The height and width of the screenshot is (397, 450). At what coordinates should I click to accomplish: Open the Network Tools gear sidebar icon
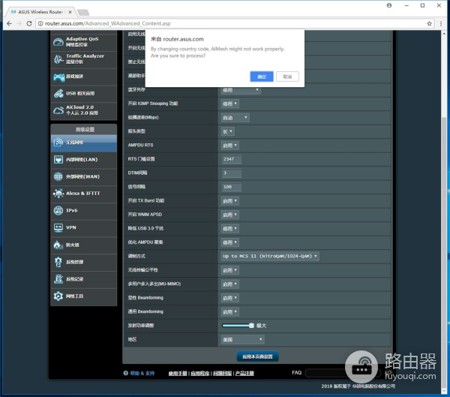[x=58, y=296]
